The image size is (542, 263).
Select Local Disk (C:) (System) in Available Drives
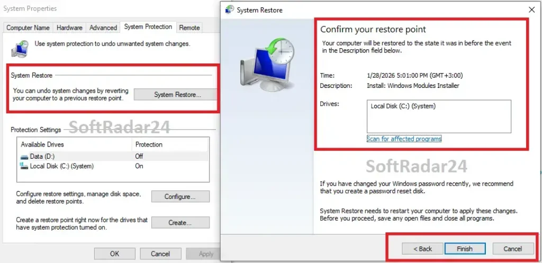[x=113, y=166]
